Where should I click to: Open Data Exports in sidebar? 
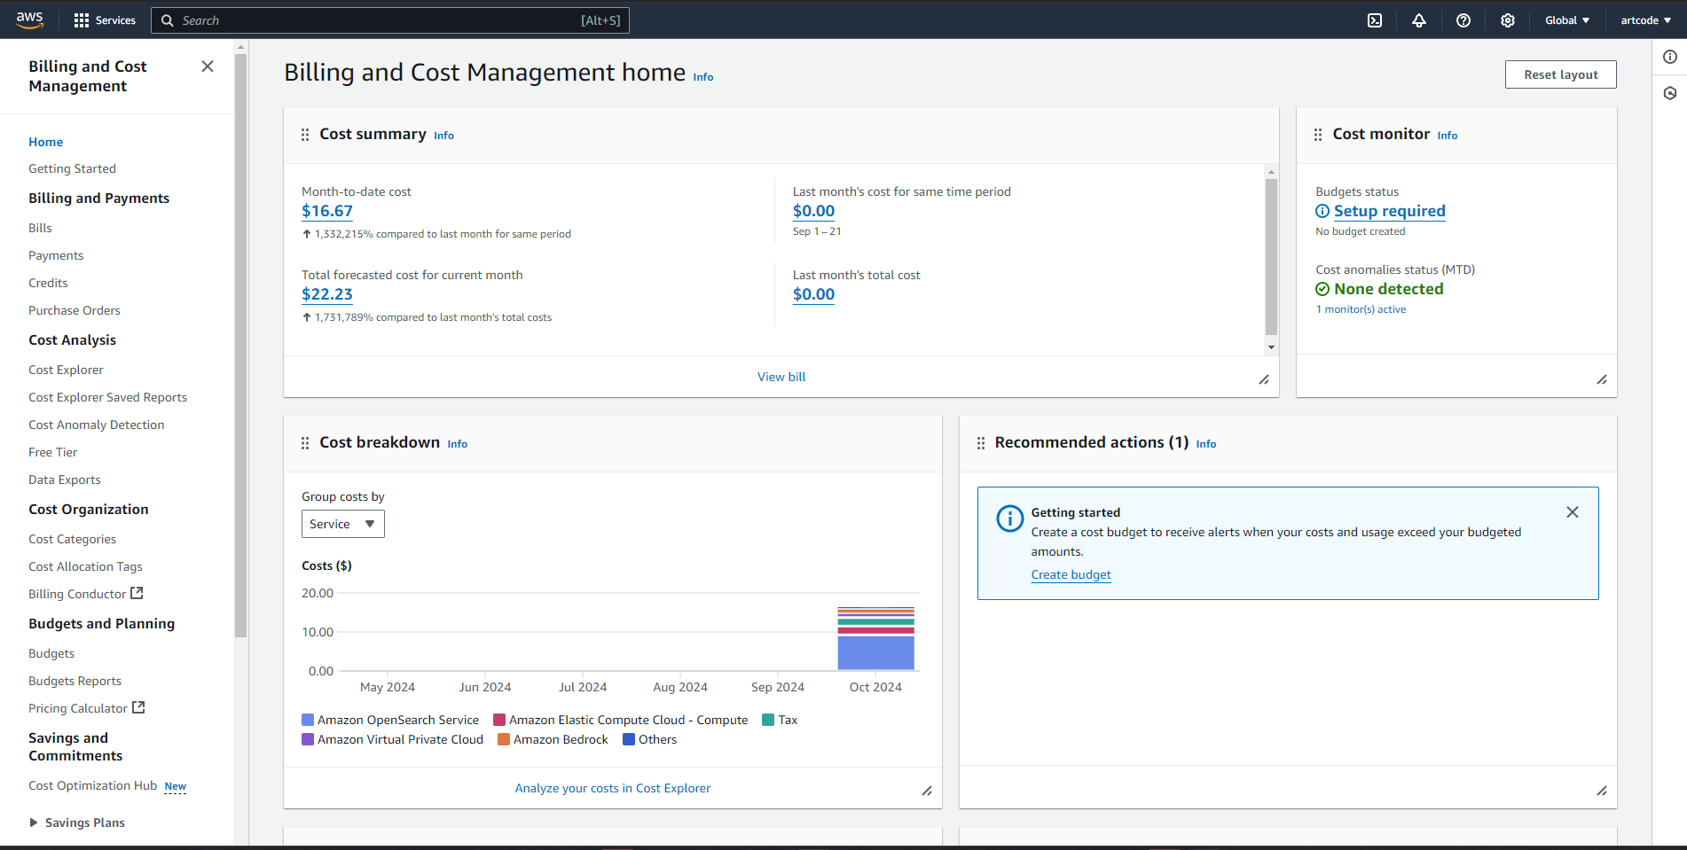click(x=65, y=480)
